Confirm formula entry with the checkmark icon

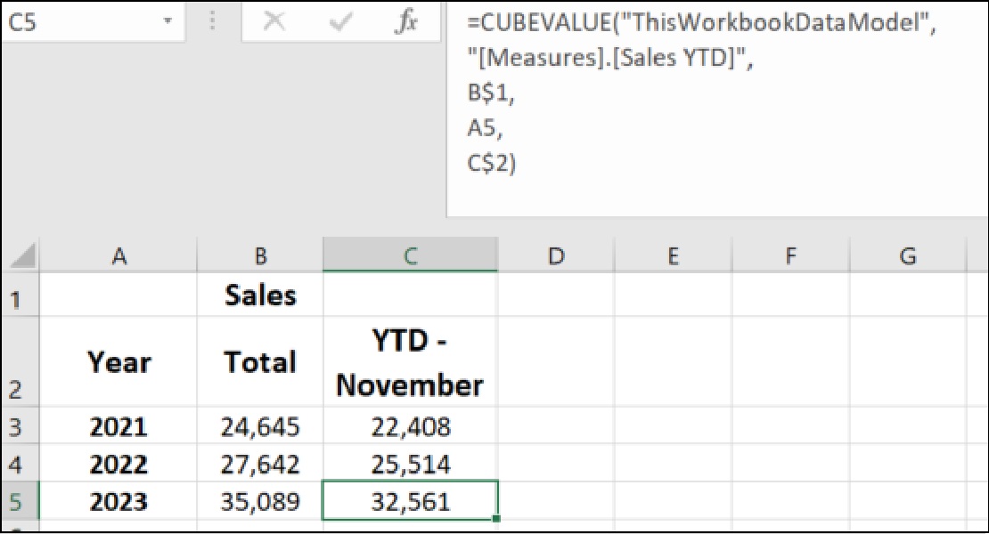tap(340, 22)
